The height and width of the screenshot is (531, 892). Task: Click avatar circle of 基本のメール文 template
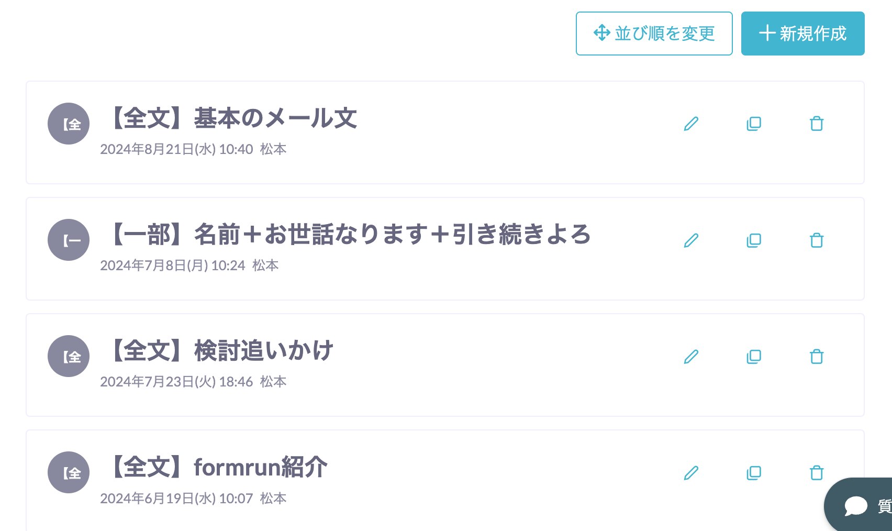point(69,124)
